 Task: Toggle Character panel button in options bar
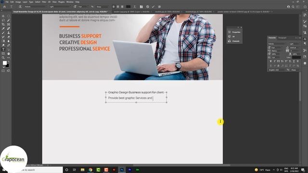(x=141, y=7)
